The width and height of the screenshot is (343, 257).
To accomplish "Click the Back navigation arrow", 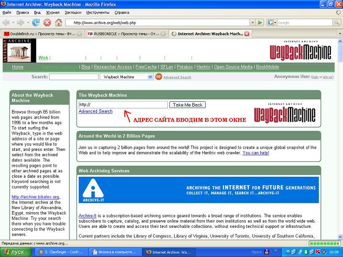I will click(x=6, y=22).
